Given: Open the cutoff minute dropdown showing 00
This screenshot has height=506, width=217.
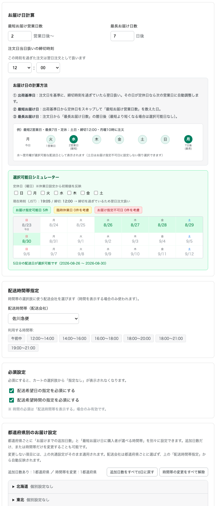Looking at the screenshot, I should click(48, 68).
